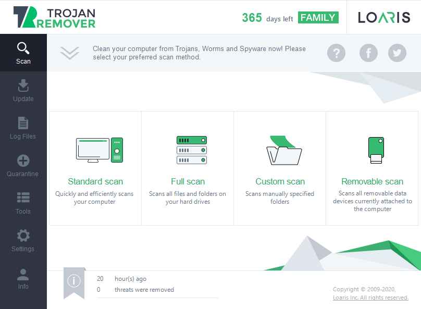Start a Full scan via its title

pyautogui.click(x=188, y=181)
